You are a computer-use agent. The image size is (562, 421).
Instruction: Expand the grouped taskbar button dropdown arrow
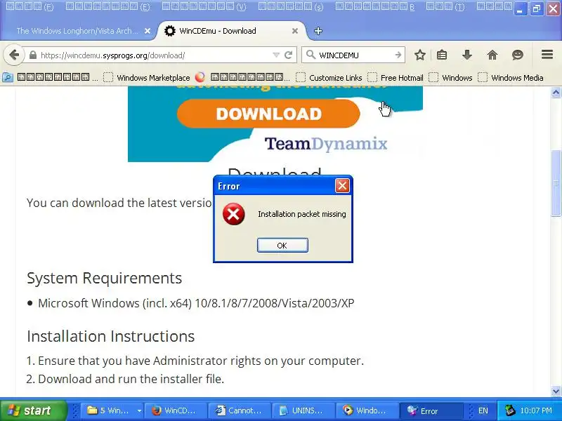139,410
